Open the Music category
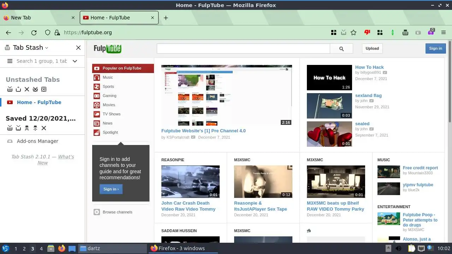 108,78
